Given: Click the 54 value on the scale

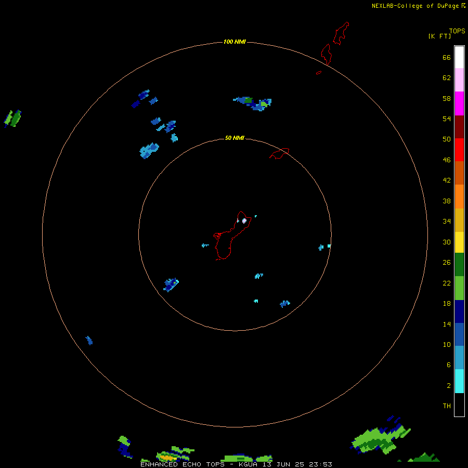Looking at the screenshot, I should [447, 119].
